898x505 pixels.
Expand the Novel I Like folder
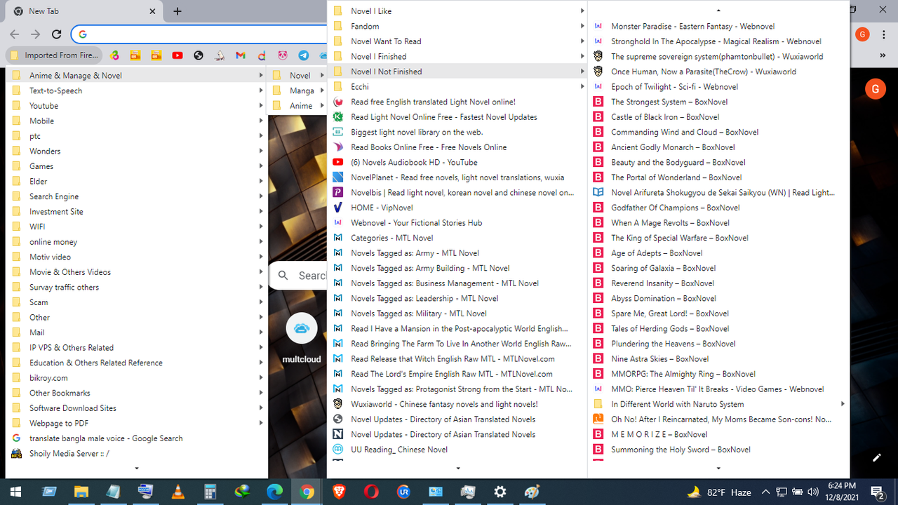coord(458,11)
